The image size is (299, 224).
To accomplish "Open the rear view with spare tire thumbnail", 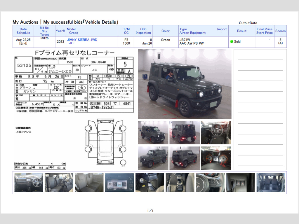I will tap(185, 133).
